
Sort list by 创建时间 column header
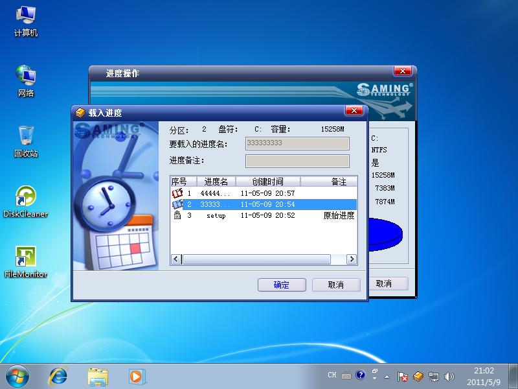tap(267, 182)
